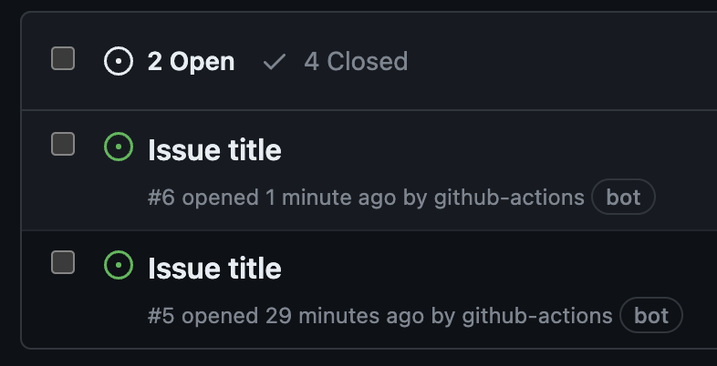Image resolution: width=717 pixels, height=366 pixels.
Task: Click github-actions author on issue #6
Action: [508, 198]
